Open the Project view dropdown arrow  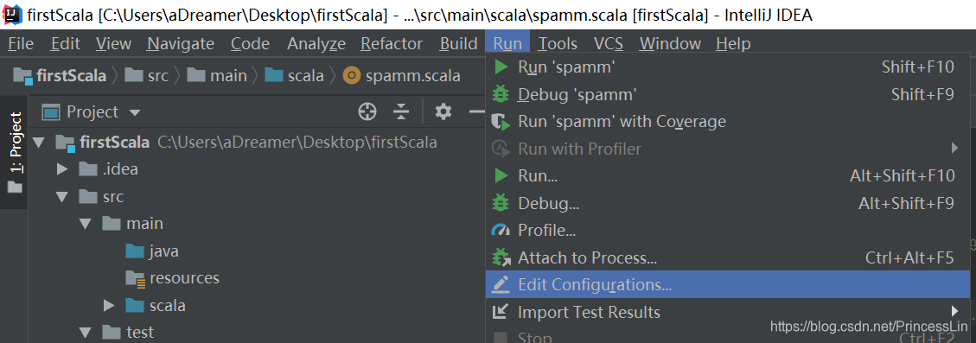tap(135, 113)
